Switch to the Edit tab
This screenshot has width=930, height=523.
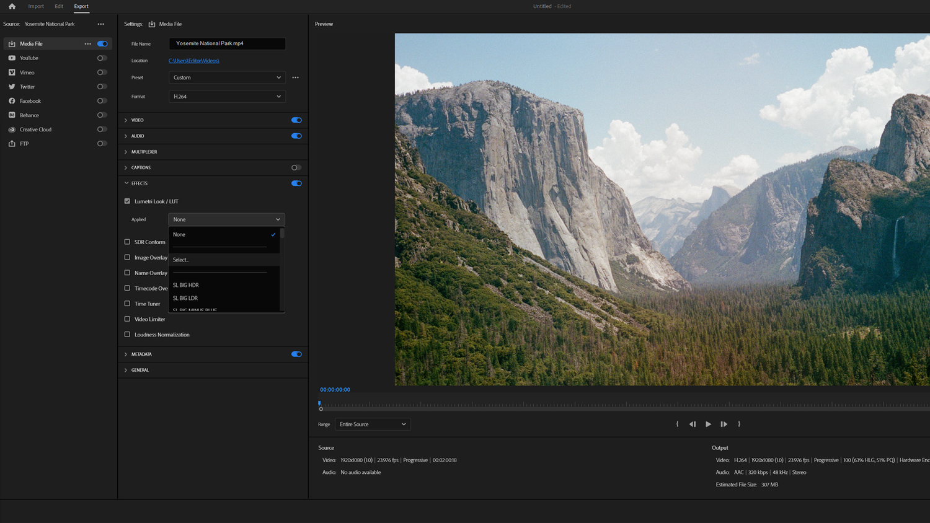(x=58, y=6)
